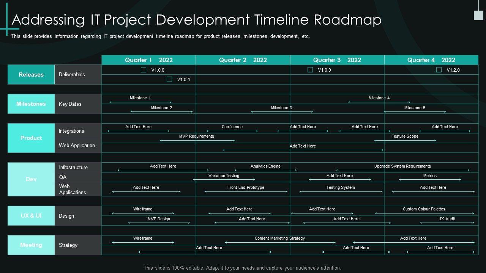Click the Integrations row label
Screen dimensions: 486x273
71,131
